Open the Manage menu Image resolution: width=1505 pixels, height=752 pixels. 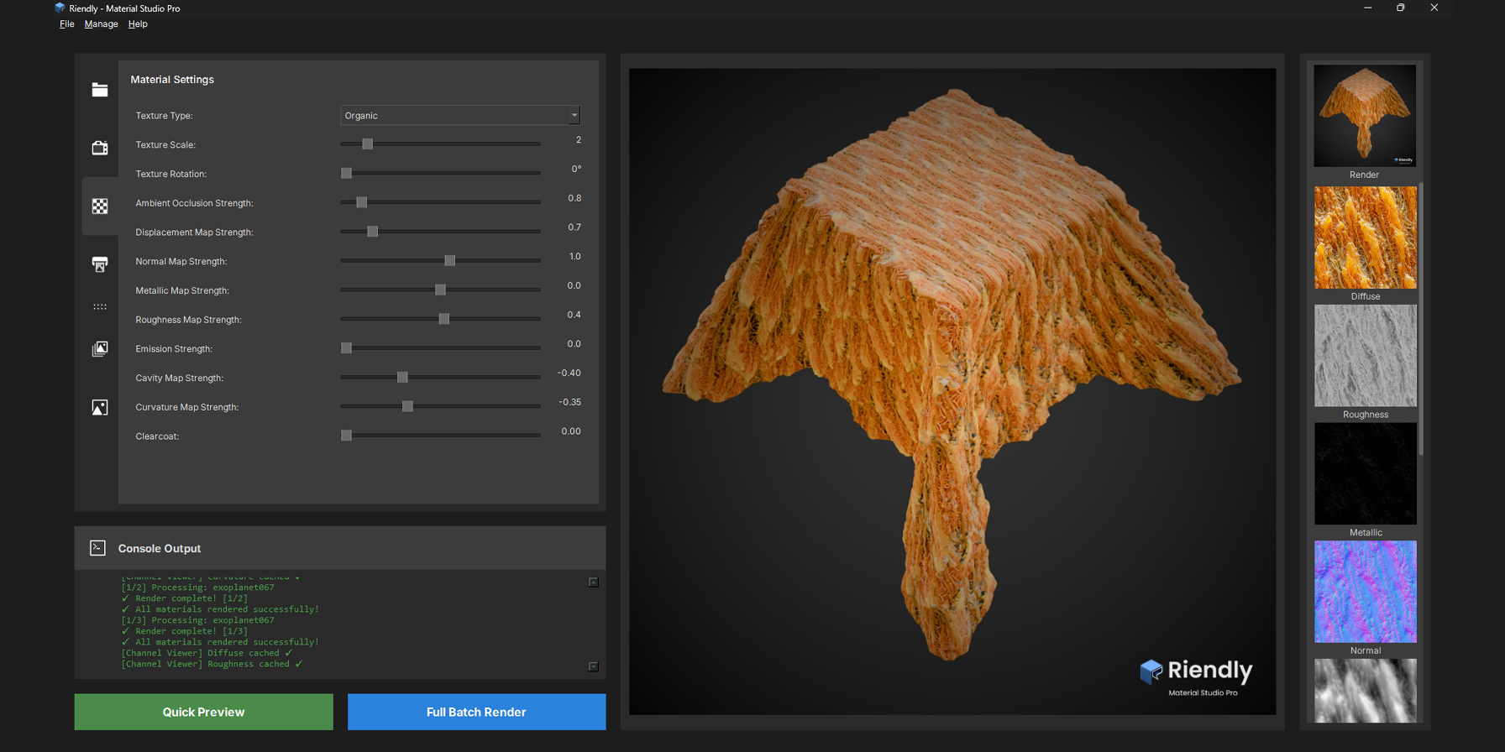pyautogui.click(x=101, y=24)
